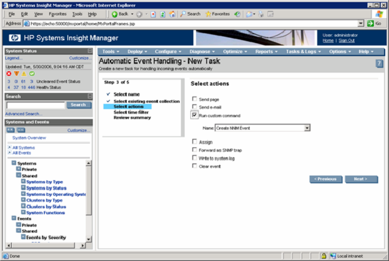The height and width of the screenshot is (261, 389).
Task: Click the tree vertical scrollbar thumb
Action: click(x=88, y=190)
